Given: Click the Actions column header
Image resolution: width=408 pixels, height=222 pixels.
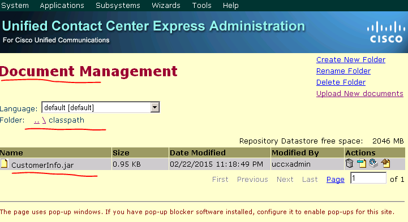Looking at the screenshot, I should coord(375,153).
